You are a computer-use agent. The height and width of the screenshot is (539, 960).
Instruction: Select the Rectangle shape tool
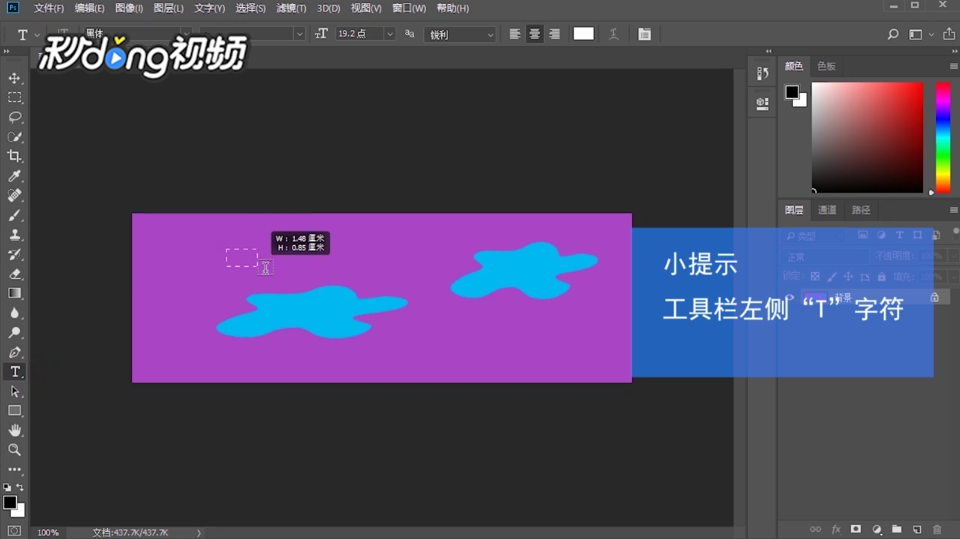(14, 411)
